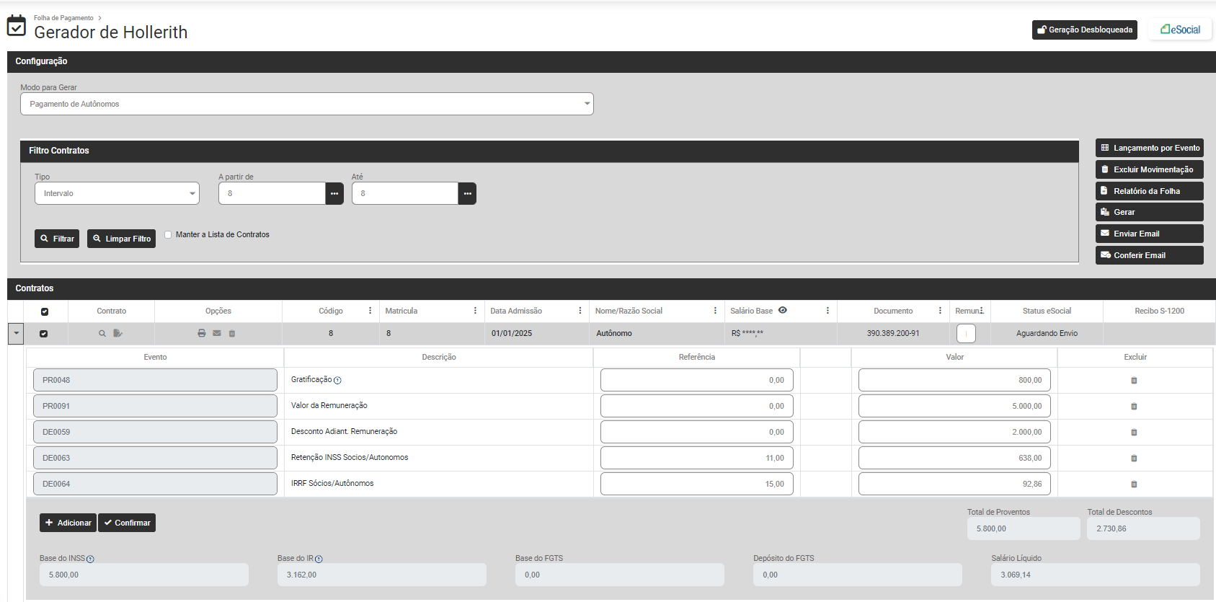This screenshot has height=602, width=1216.
Task: Select Relatório da Folha in side menu
Action: click(x=1149, y=191)
